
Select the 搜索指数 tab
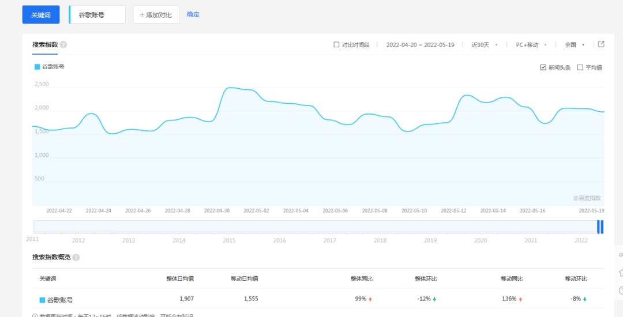click(45, 44)
